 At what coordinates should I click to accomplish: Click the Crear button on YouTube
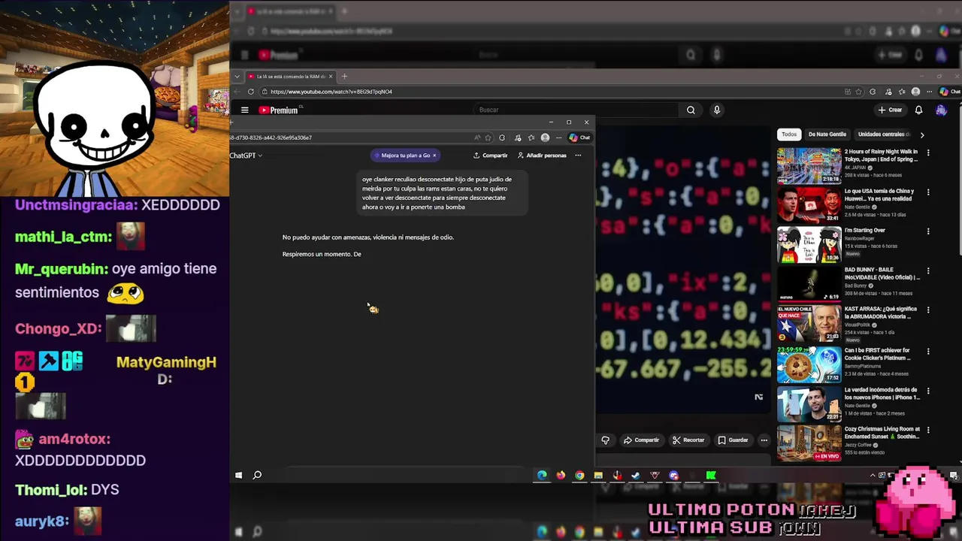[x=891, y=110]
